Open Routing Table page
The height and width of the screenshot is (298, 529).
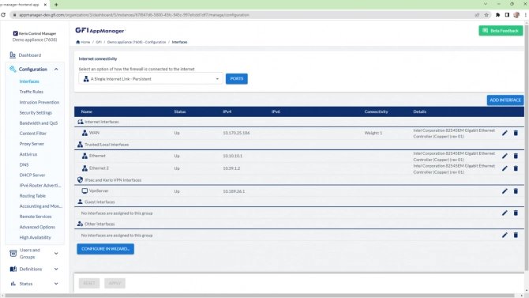click(32, 195)
